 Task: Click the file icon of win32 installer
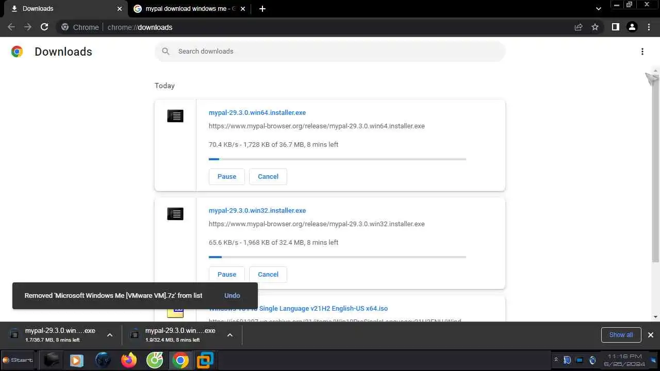coord(175,214)
